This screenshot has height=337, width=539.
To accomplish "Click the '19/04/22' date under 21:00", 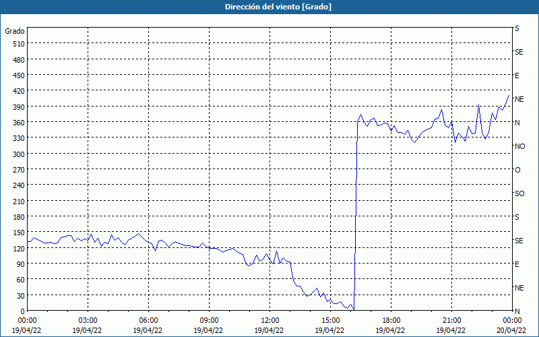I will (451, 331).
